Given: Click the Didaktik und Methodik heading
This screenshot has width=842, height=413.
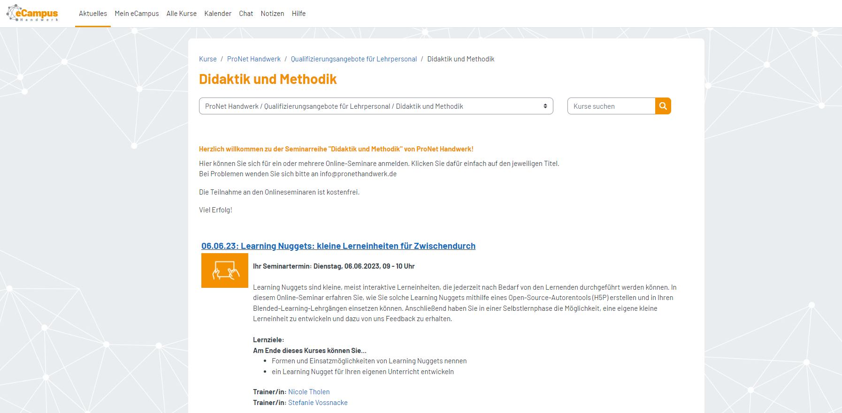Looking at the screenshot, I should click(x=268, y=79).
